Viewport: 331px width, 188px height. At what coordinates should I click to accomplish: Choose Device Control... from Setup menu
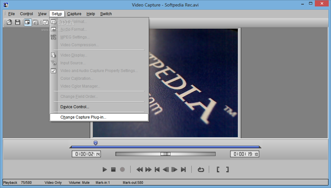tap(99, 107)
